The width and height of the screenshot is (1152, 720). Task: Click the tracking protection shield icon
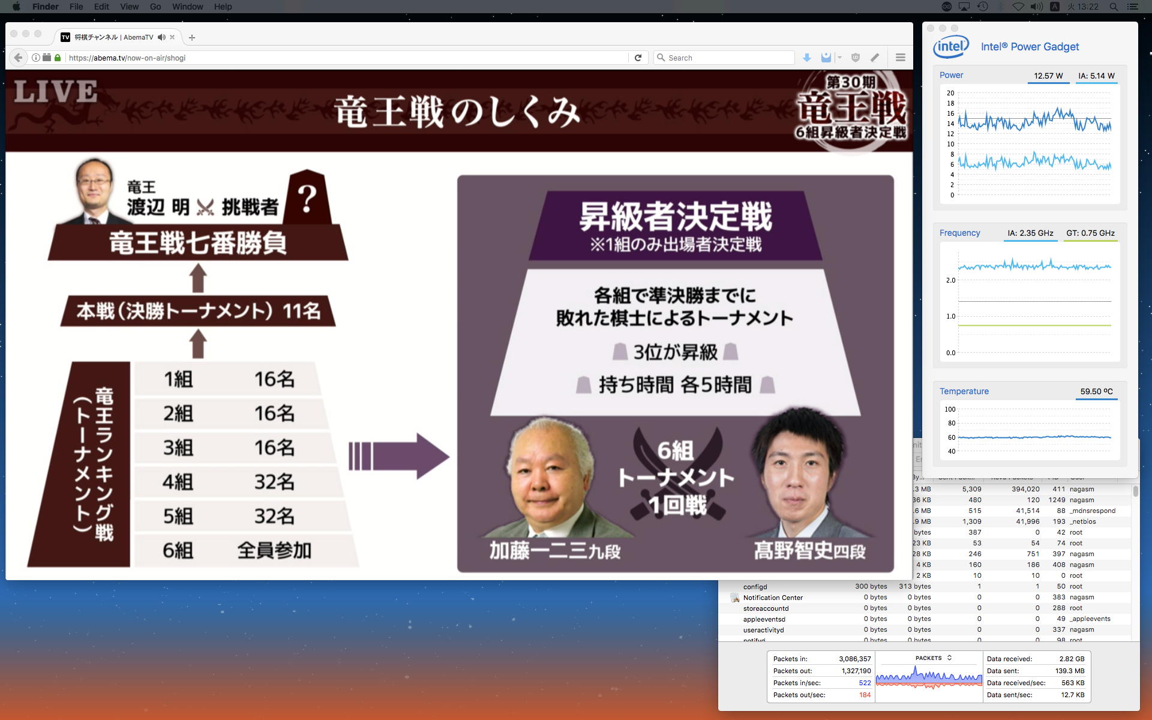[x=856, y=58]
